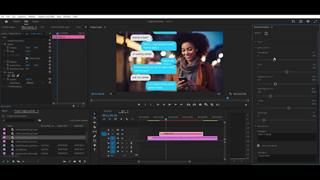Expand the first collapsed group in Essential Graphics
Viewport: 320px width, 180px height.
pos(256,42)
